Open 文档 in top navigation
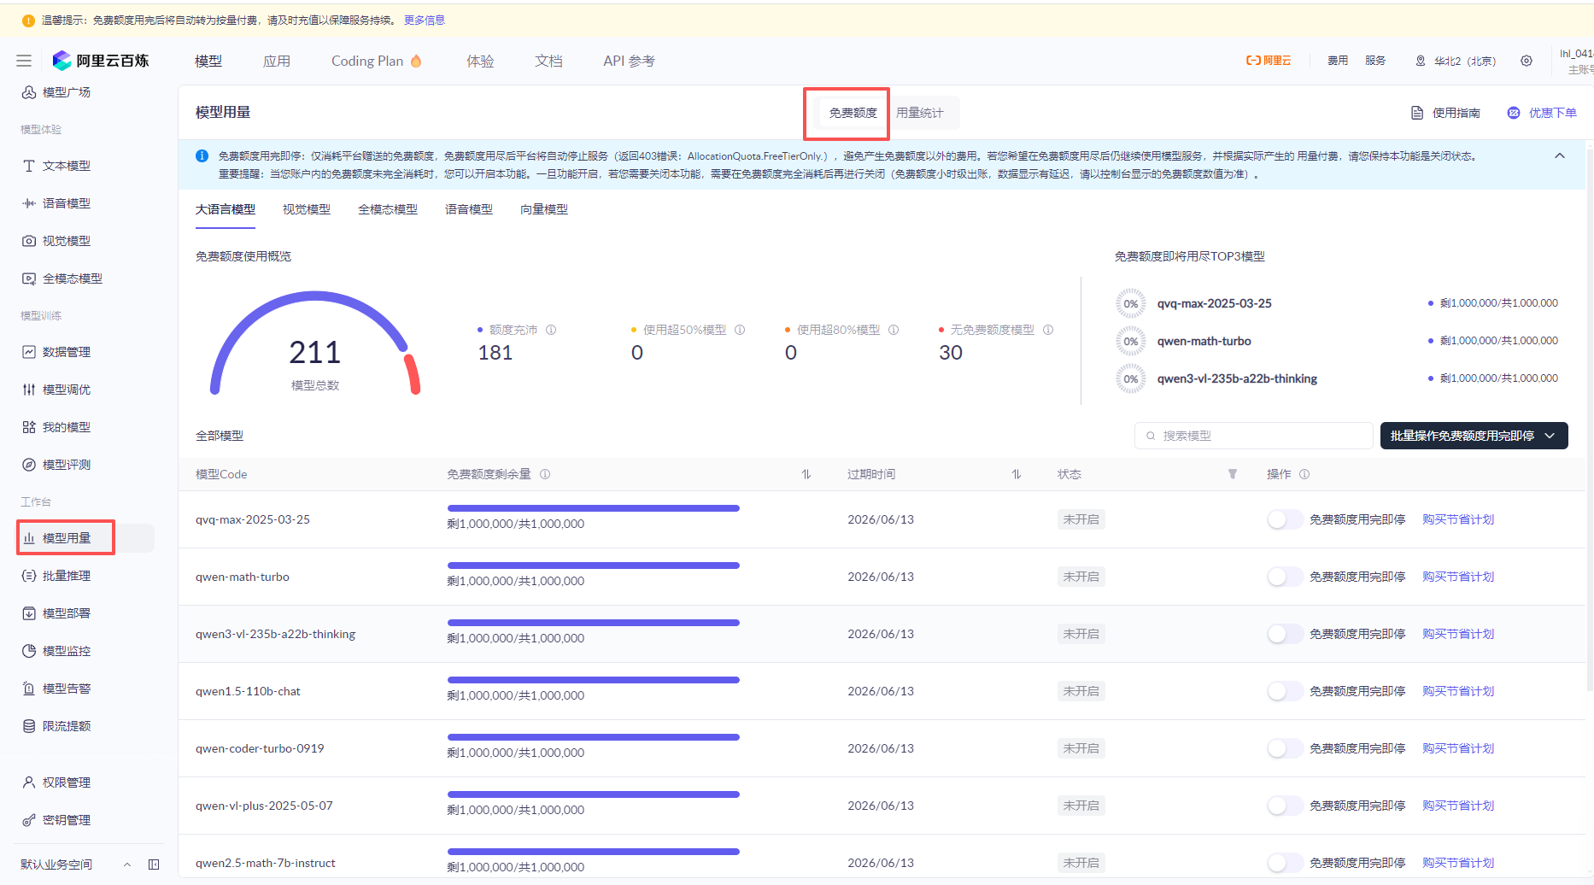Image resolution: width=1594 pixels, height=885 pixels. tap(548, 61)
